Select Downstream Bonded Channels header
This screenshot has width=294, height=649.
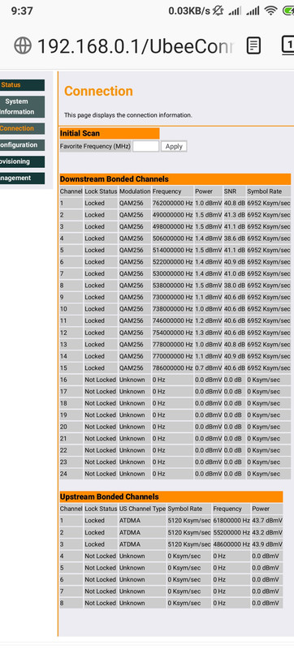(x=175, y=179)
